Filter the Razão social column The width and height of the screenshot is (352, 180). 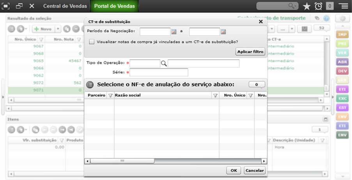(215, 95)
